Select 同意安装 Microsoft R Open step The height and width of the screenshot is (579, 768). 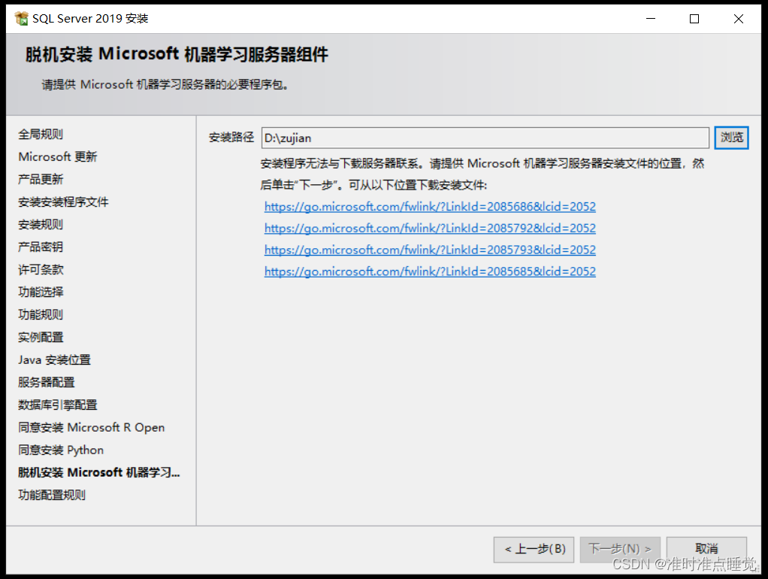92,428
